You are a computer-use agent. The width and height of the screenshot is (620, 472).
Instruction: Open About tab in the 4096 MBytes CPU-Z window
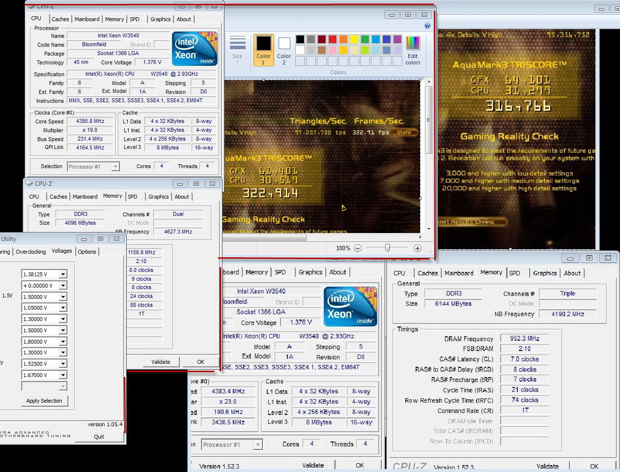pos(182,197)
